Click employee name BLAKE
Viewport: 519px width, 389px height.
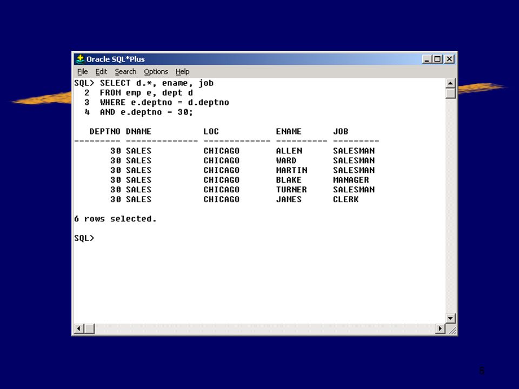click(x=289, y=180)
